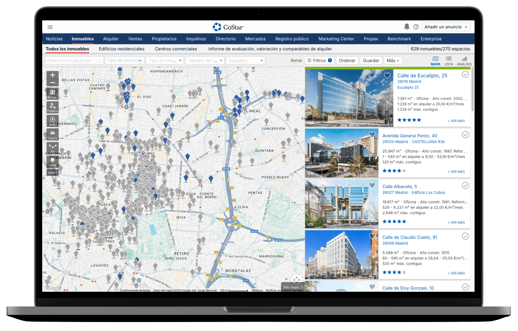Favorite Calle de Eucalipto, 25 with heart

point(387,76)
